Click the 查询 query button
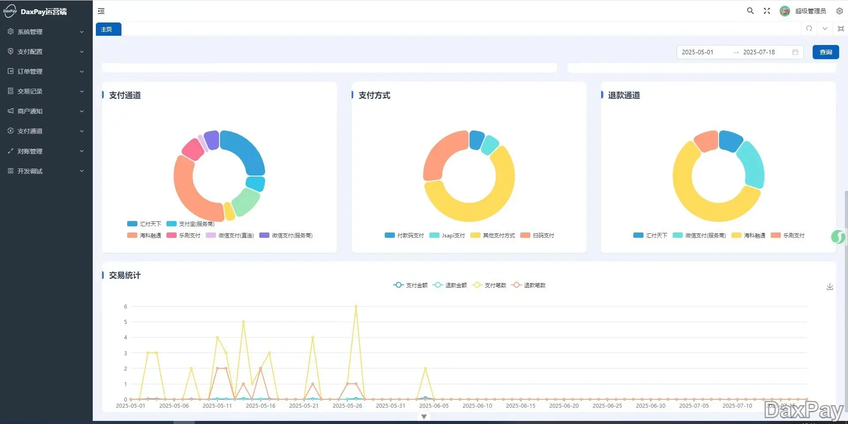Screen dimensions: 848x424 [825, 52]
